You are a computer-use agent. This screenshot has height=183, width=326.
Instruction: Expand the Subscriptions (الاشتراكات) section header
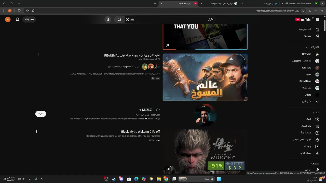coord(313,47)
